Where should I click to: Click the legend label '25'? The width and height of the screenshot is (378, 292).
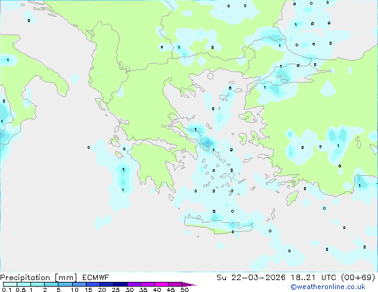click(x=116, y=290)
